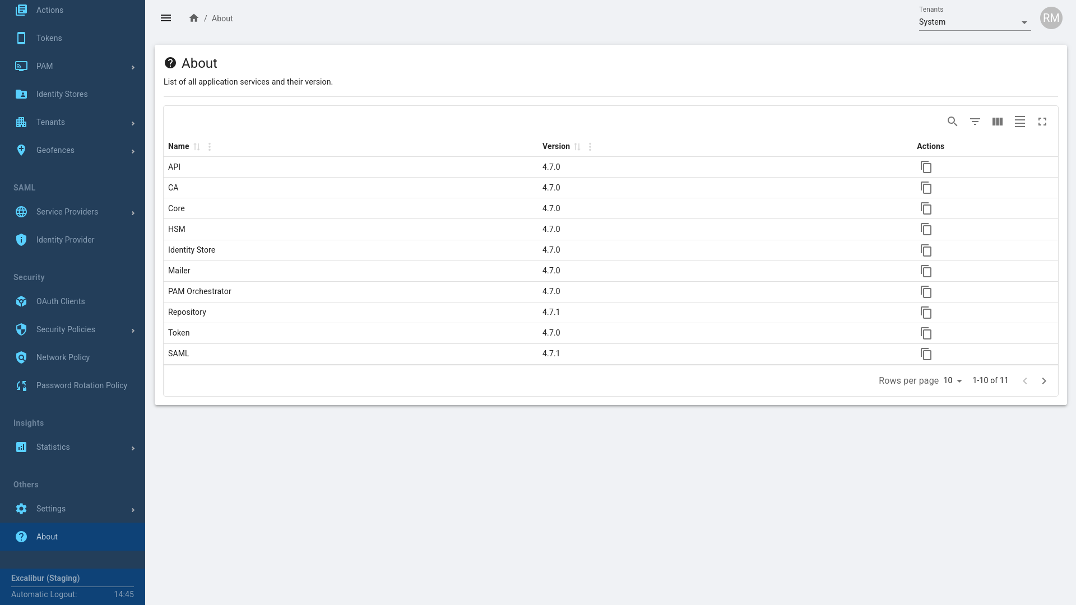Open Identity Stores in sidebar
The width and height of the screenshot is (1076, 605).
click(62, 94)
